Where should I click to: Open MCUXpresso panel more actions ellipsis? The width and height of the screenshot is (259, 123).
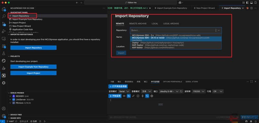pyautogui.click(x=104, y=8)
